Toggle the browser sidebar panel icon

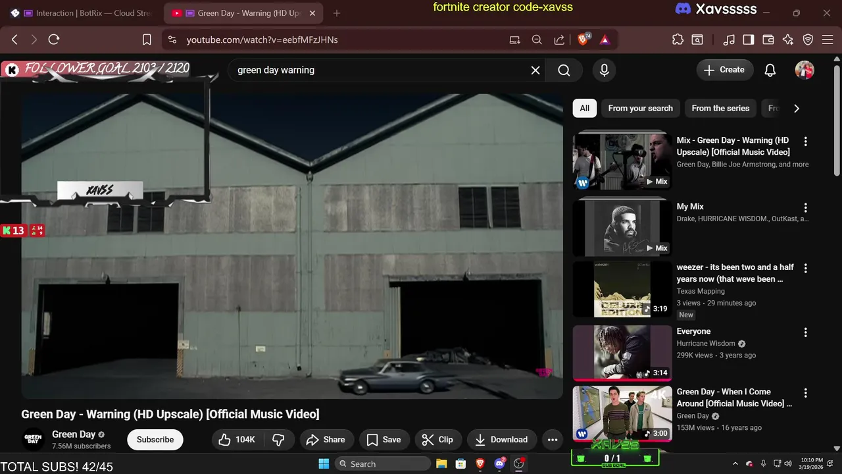pos(749,39)
